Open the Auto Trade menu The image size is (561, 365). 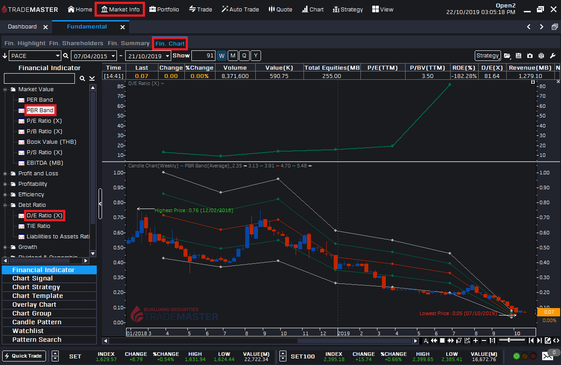(x=240, y=9)
